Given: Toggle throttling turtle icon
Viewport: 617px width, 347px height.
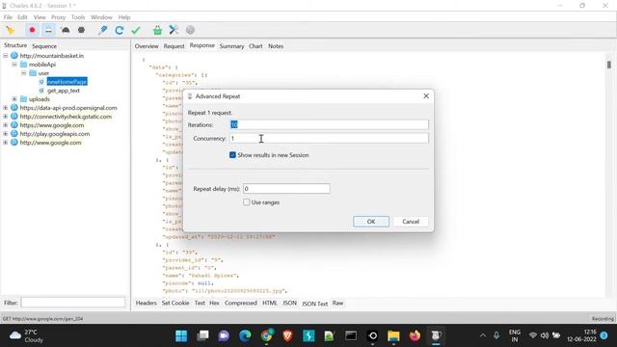Looking at the screenshot, I should pos(66,30).
